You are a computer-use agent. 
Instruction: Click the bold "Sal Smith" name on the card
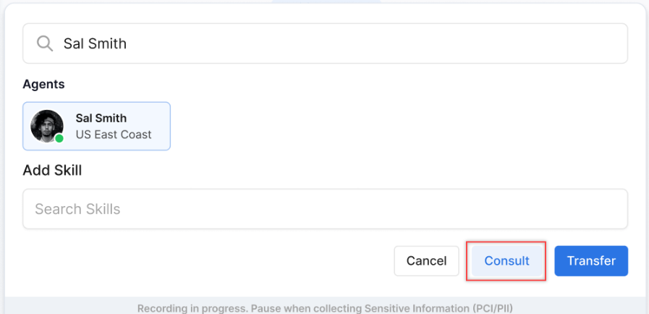coord(101,118)
